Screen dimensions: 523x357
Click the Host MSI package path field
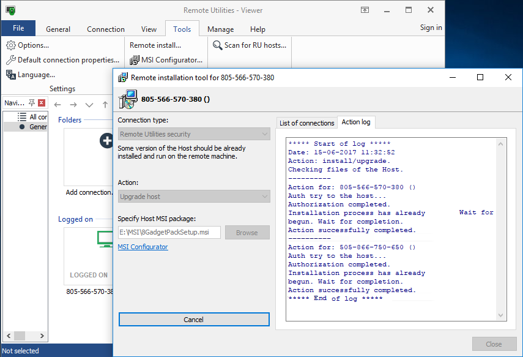[x=169, y=233]
